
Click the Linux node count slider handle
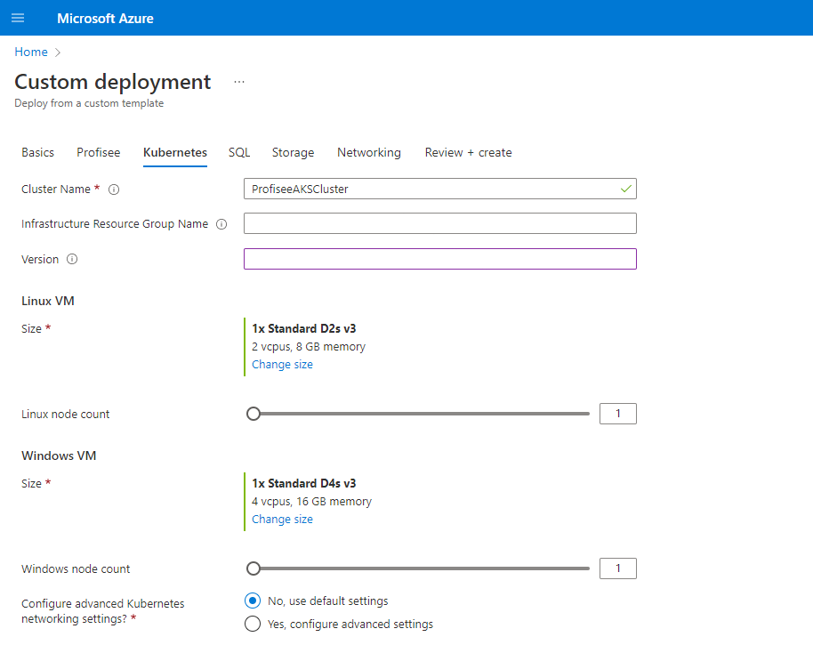[254, 414]
